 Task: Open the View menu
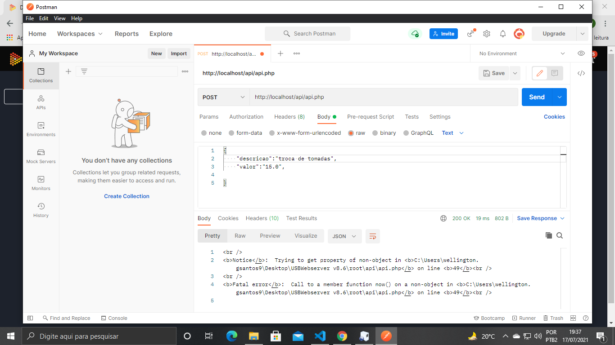coord(60,18)
